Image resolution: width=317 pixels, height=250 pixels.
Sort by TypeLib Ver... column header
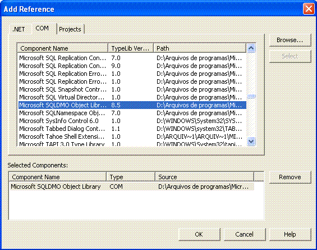pyautogui.click(x=131, y=48)
